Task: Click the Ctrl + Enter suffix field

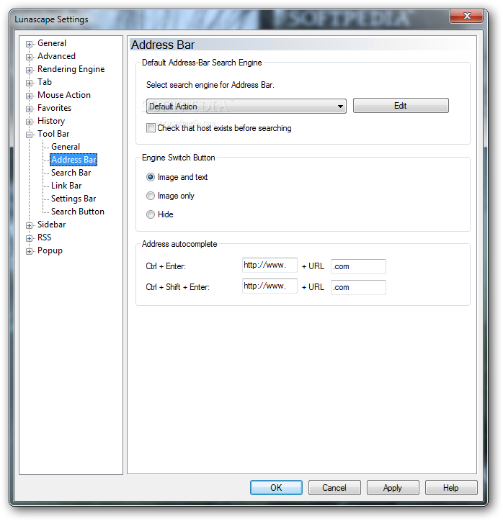Action: 358,266
